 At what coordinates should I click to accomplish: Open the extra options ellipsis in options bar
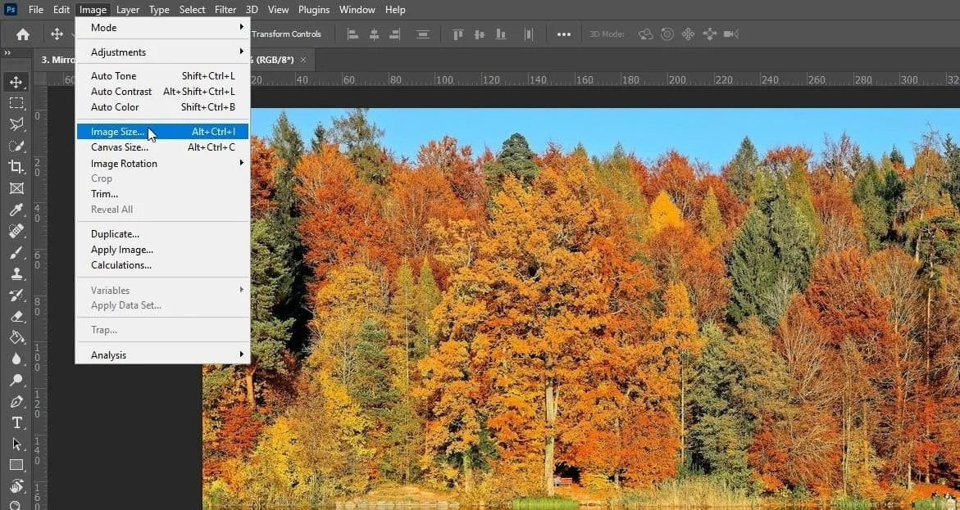tap(564, 34)
